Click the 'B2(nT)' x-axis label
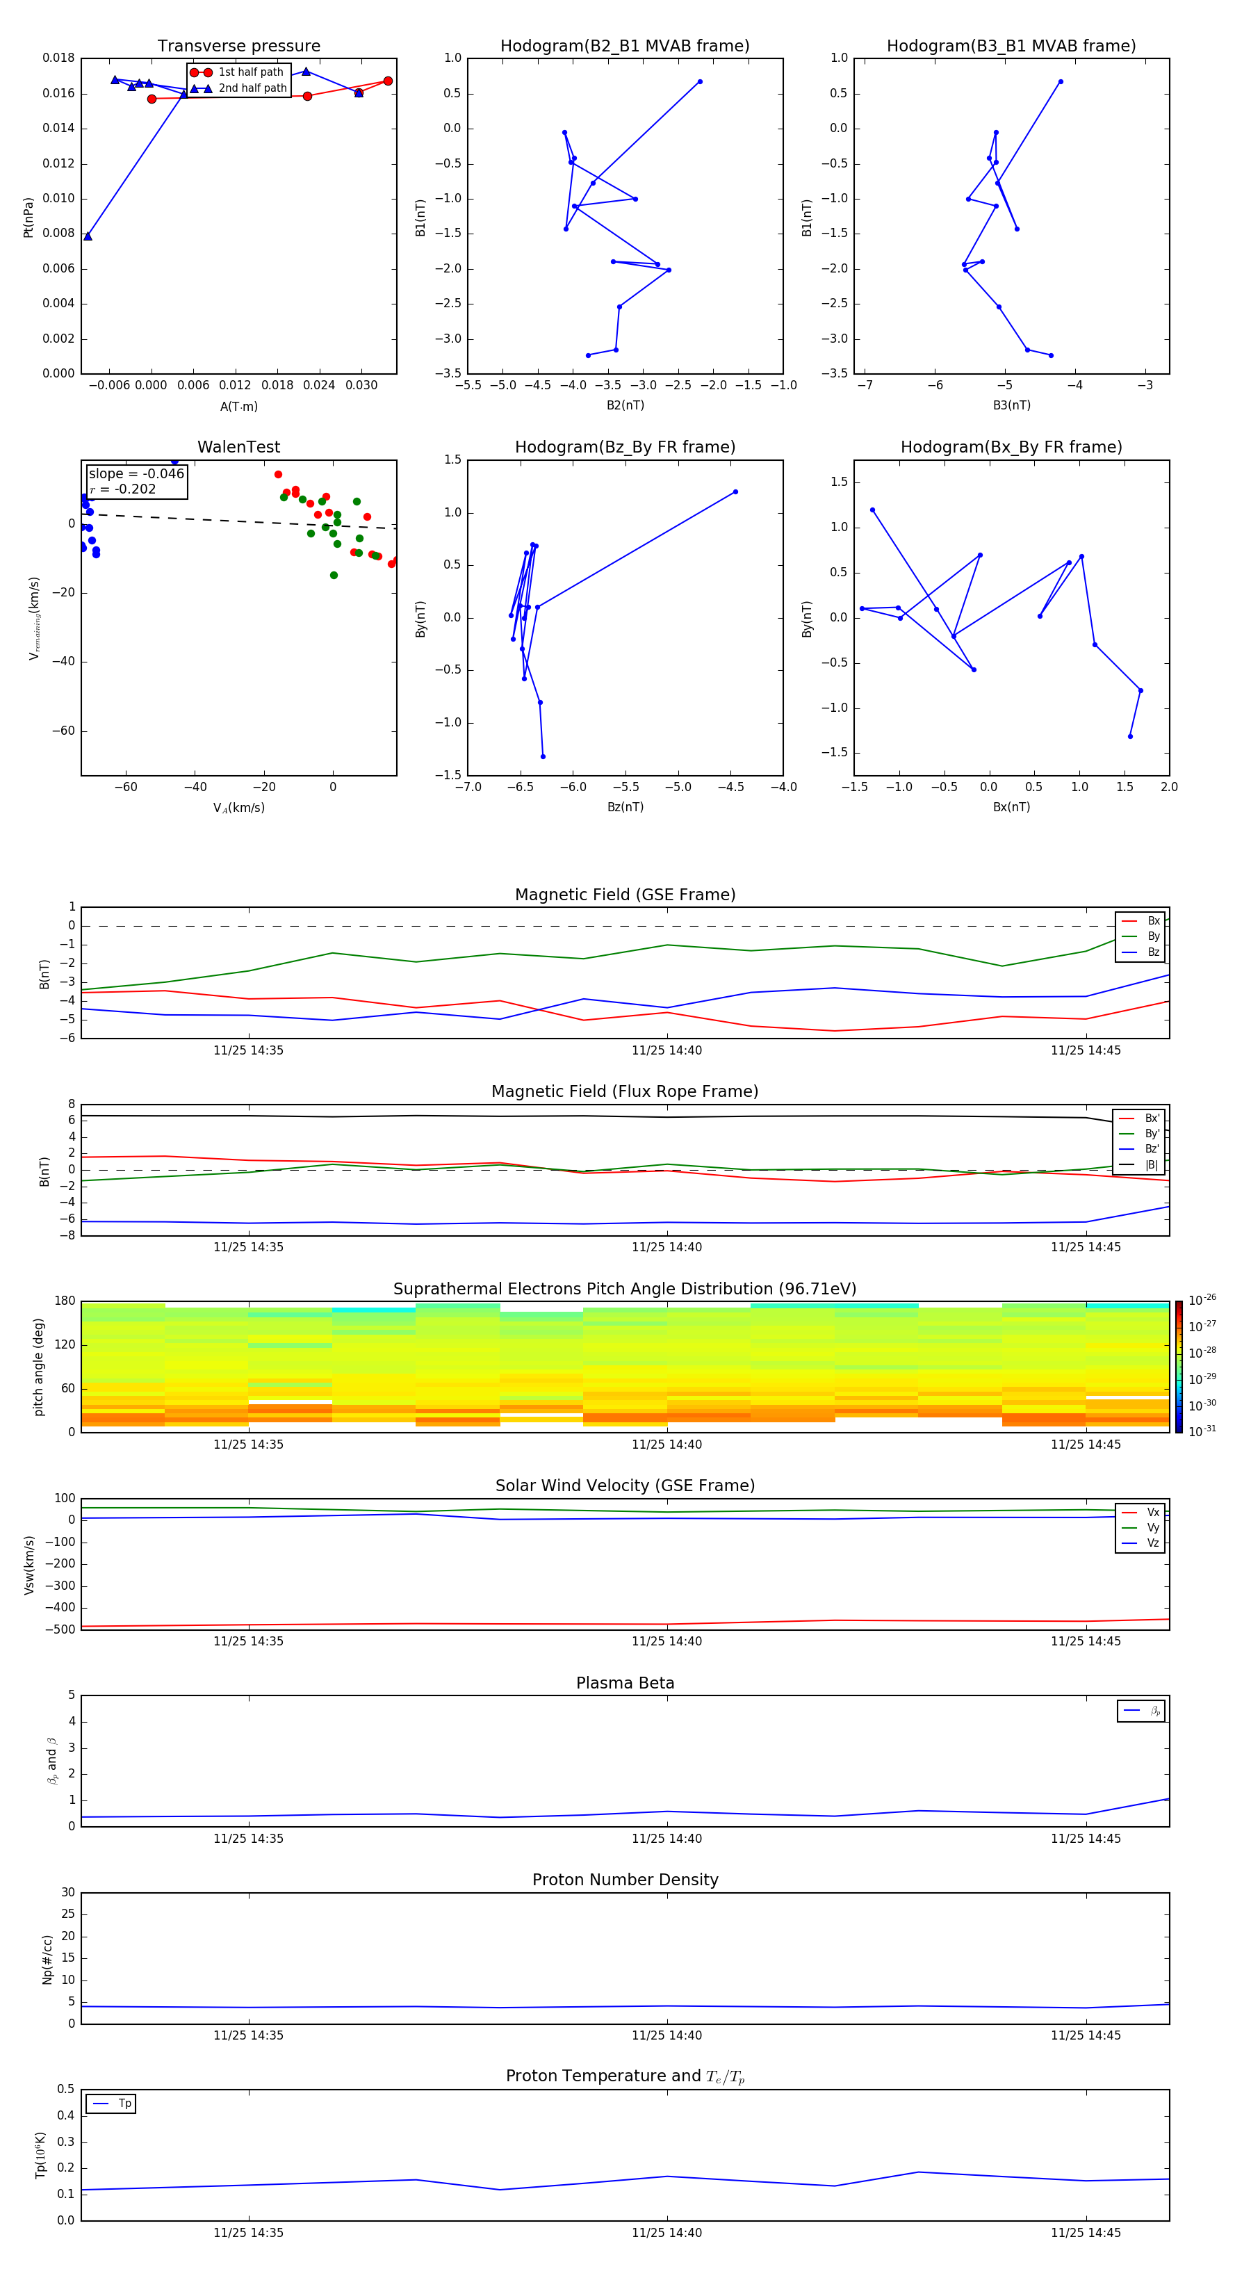 [625, 405]
